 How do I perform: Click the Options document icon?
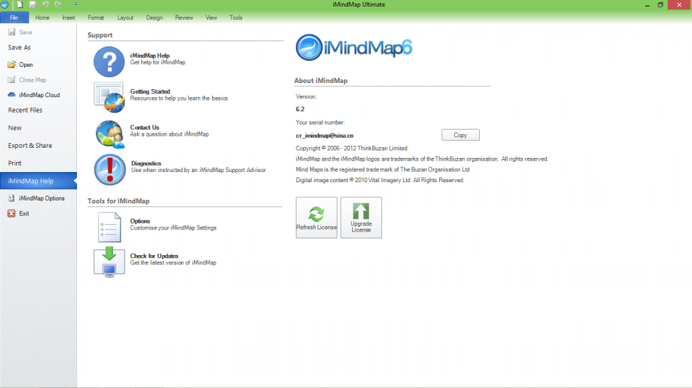click(x=109, y=227)
